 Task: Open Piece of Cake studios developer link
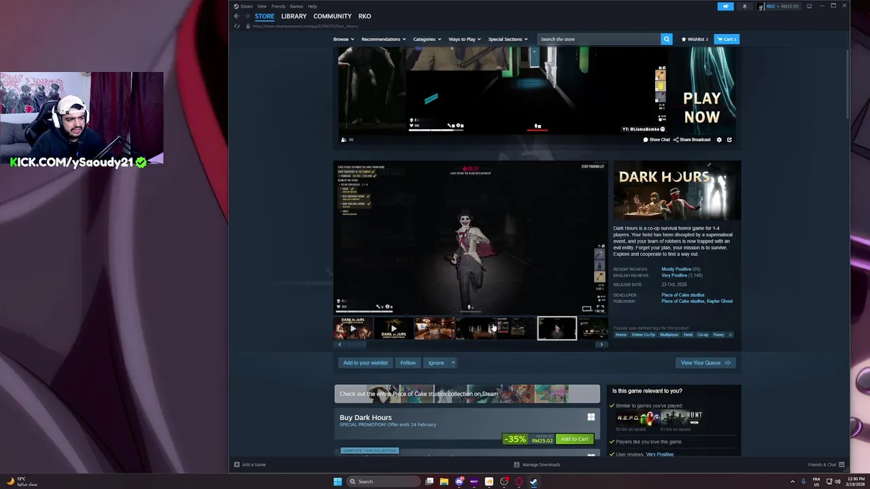point(682,295)
